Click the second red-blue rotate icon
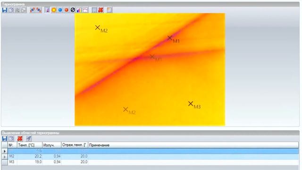The height and width of the screenshot is (170, 302). coord(39,10)
